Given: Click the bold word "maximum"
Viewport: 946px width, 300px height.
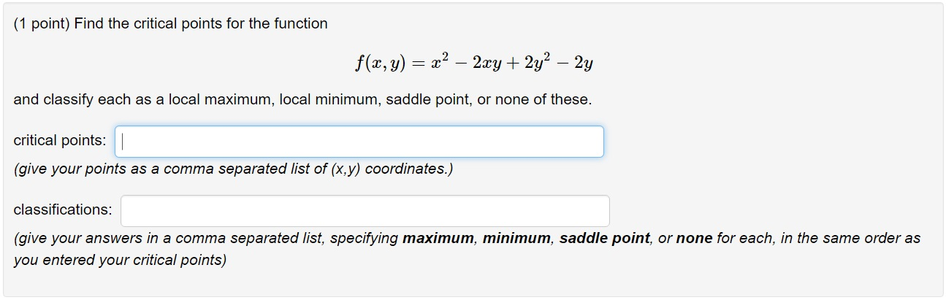Looking at the screenshot, I should click(438, 239).
